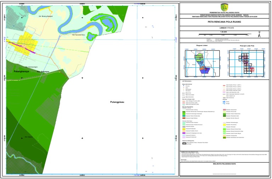272x179 pixels.
Task: Click the Palangka Raya government emblem
Action: 224,7
